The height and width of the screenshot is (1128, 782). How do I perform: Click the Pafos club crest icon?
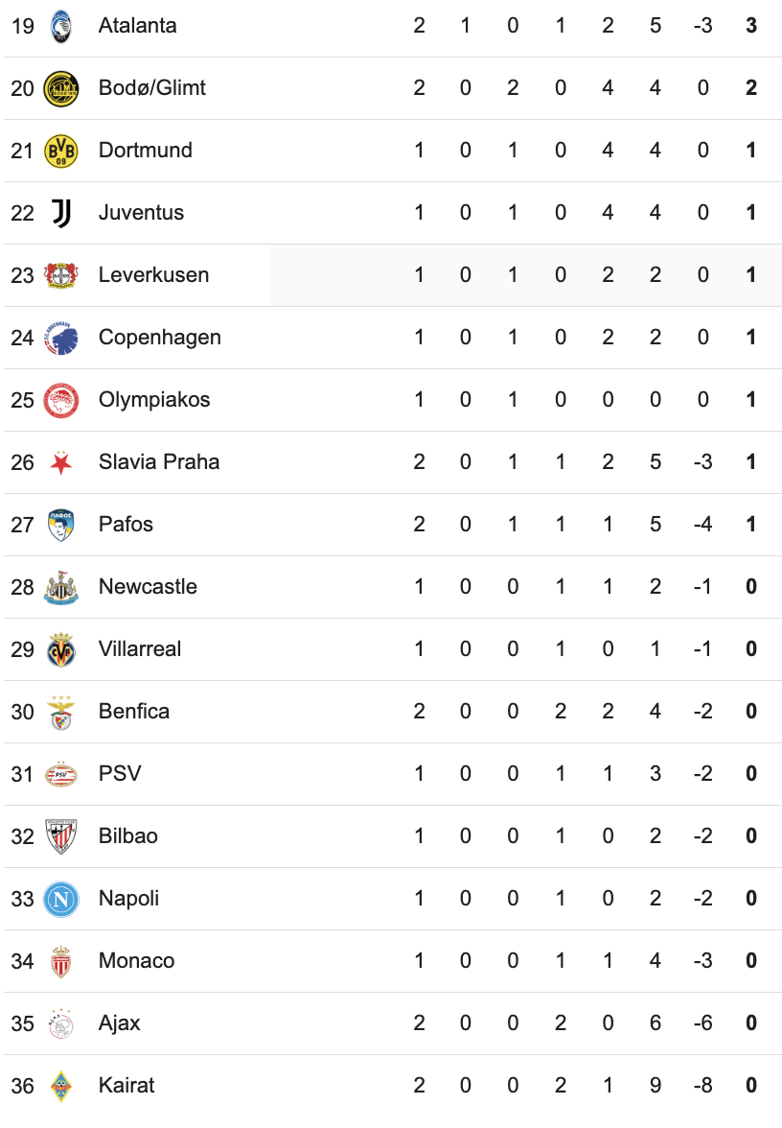(61, 525)
